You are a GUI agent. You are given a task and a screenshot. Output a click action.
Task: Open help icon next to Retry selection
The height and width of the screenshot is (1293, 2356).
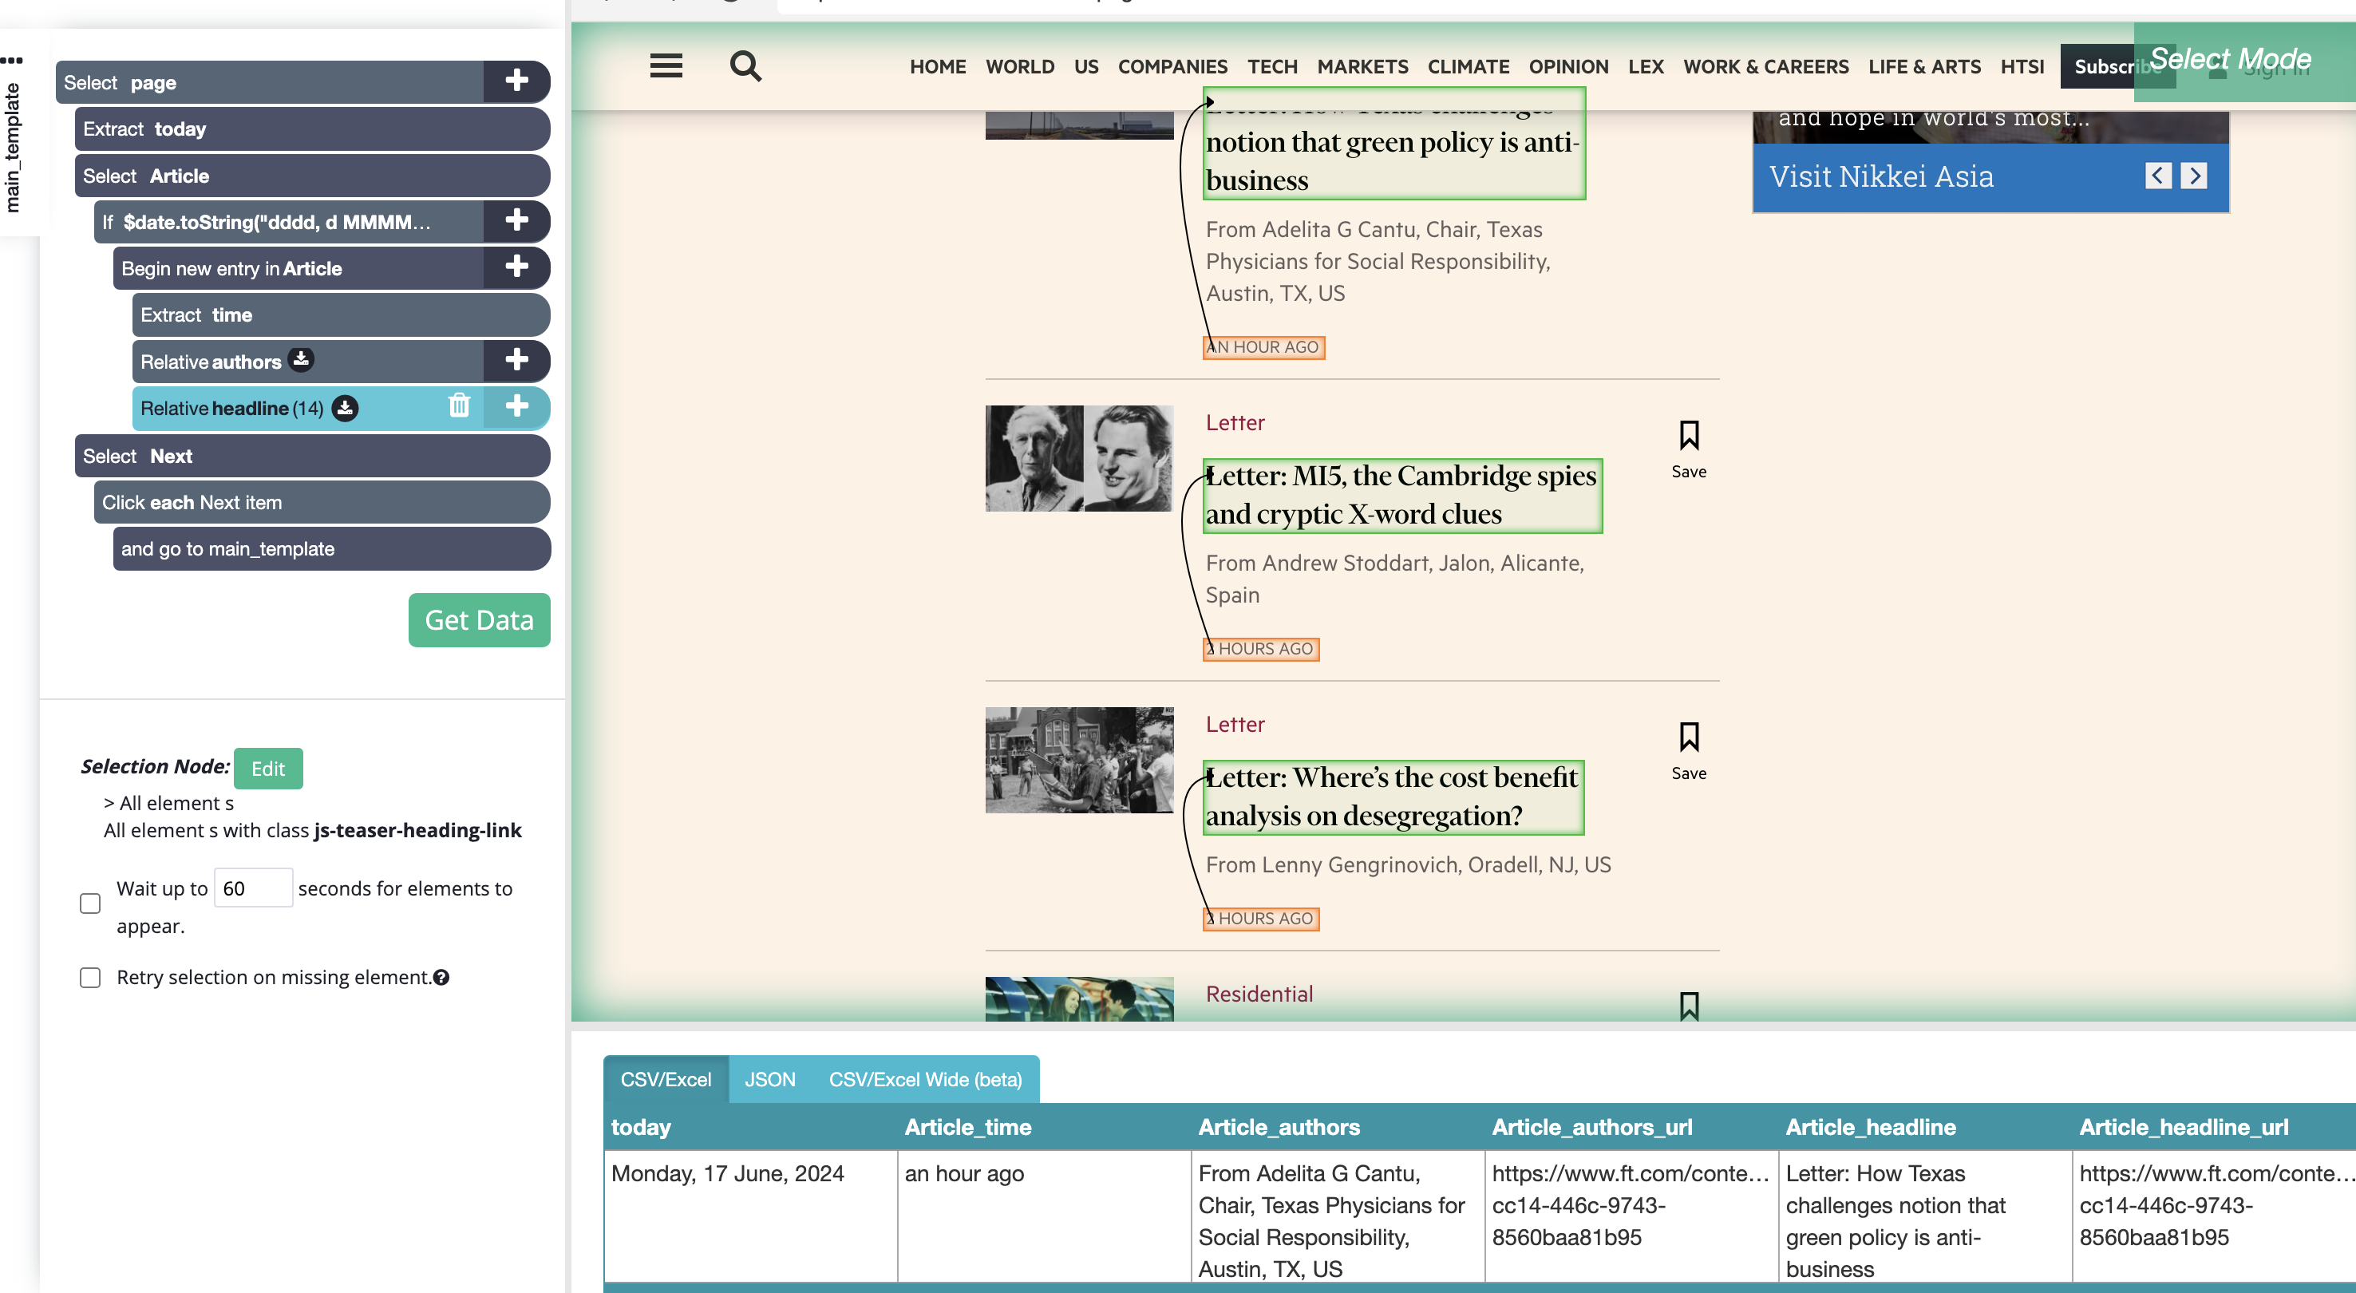tap(442, 978)
